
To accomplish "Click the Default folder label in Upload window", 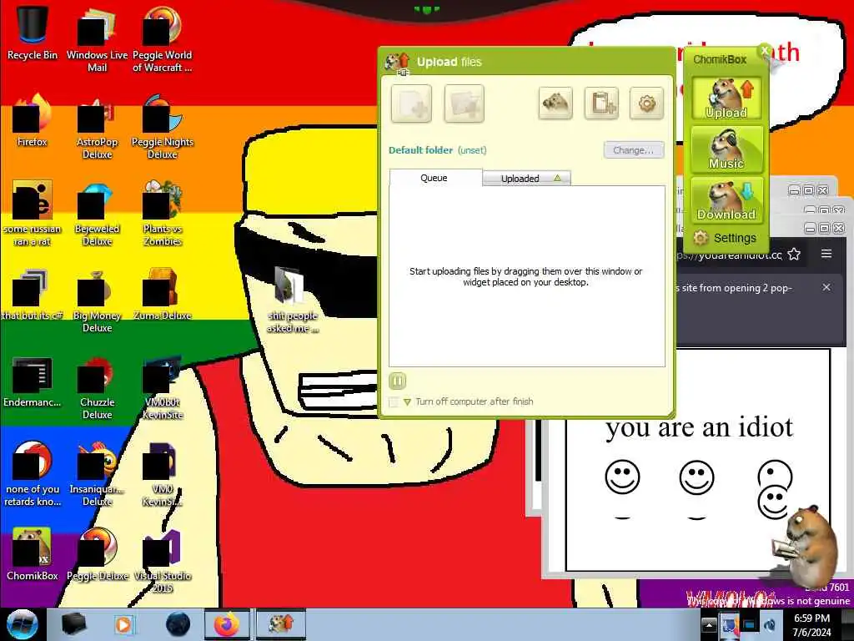I will click(x=420, y=150).
